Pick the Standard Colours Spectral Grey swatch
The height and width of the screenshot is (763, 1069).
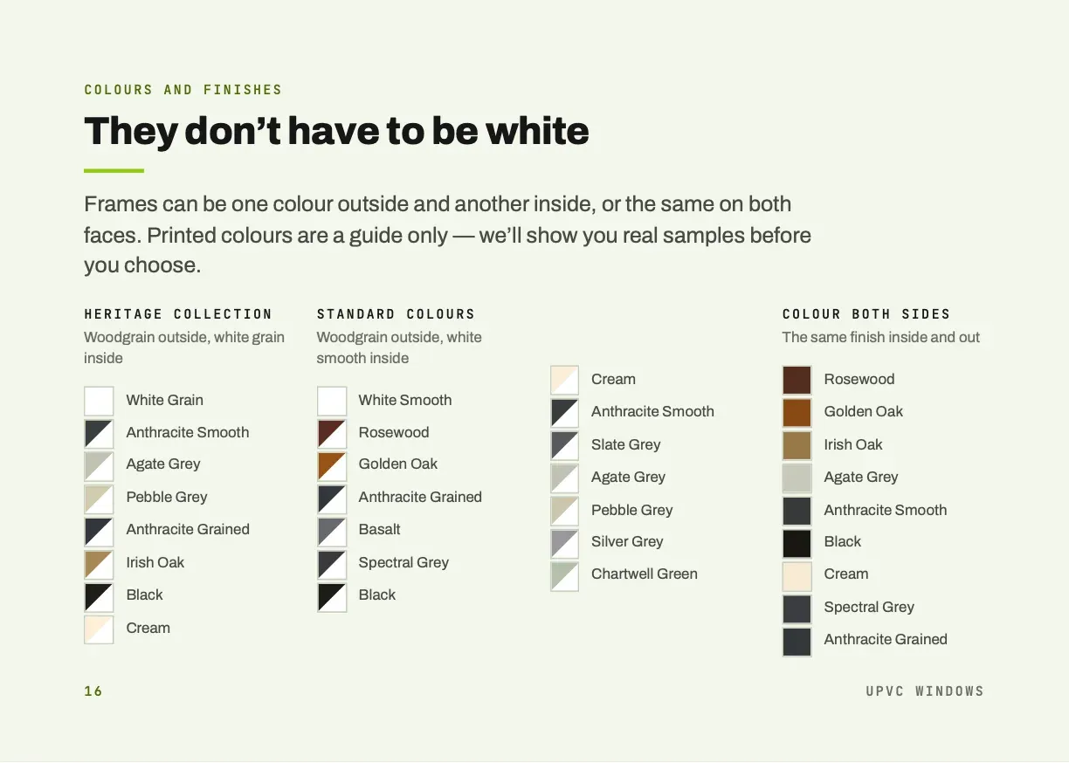pyautogui.click(x=332, y=563)
